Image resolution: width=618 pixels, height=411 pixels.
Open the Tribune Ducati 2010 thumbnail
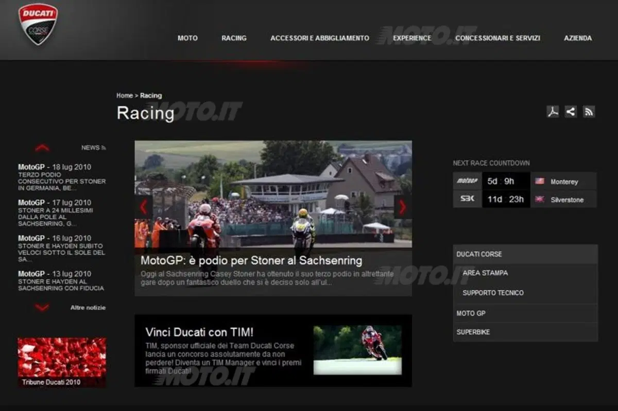62,363
